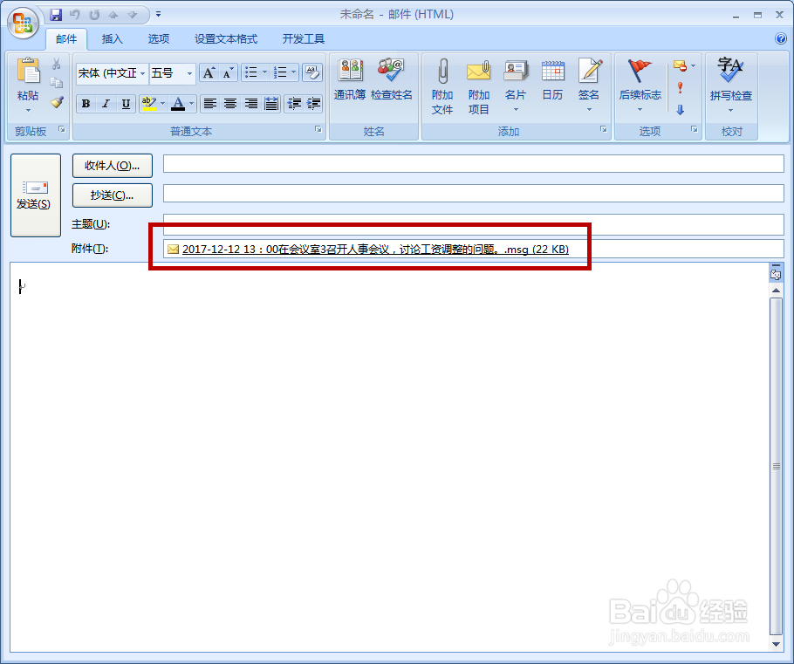Screen dimensions: 794x664
Task: Set a 后续标志 follow-up flag
Action: (640, 86)
